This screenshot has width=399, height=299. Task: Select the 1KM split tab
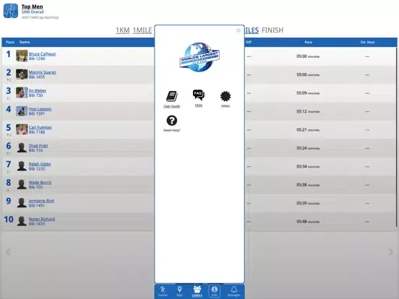pos(123,30)
